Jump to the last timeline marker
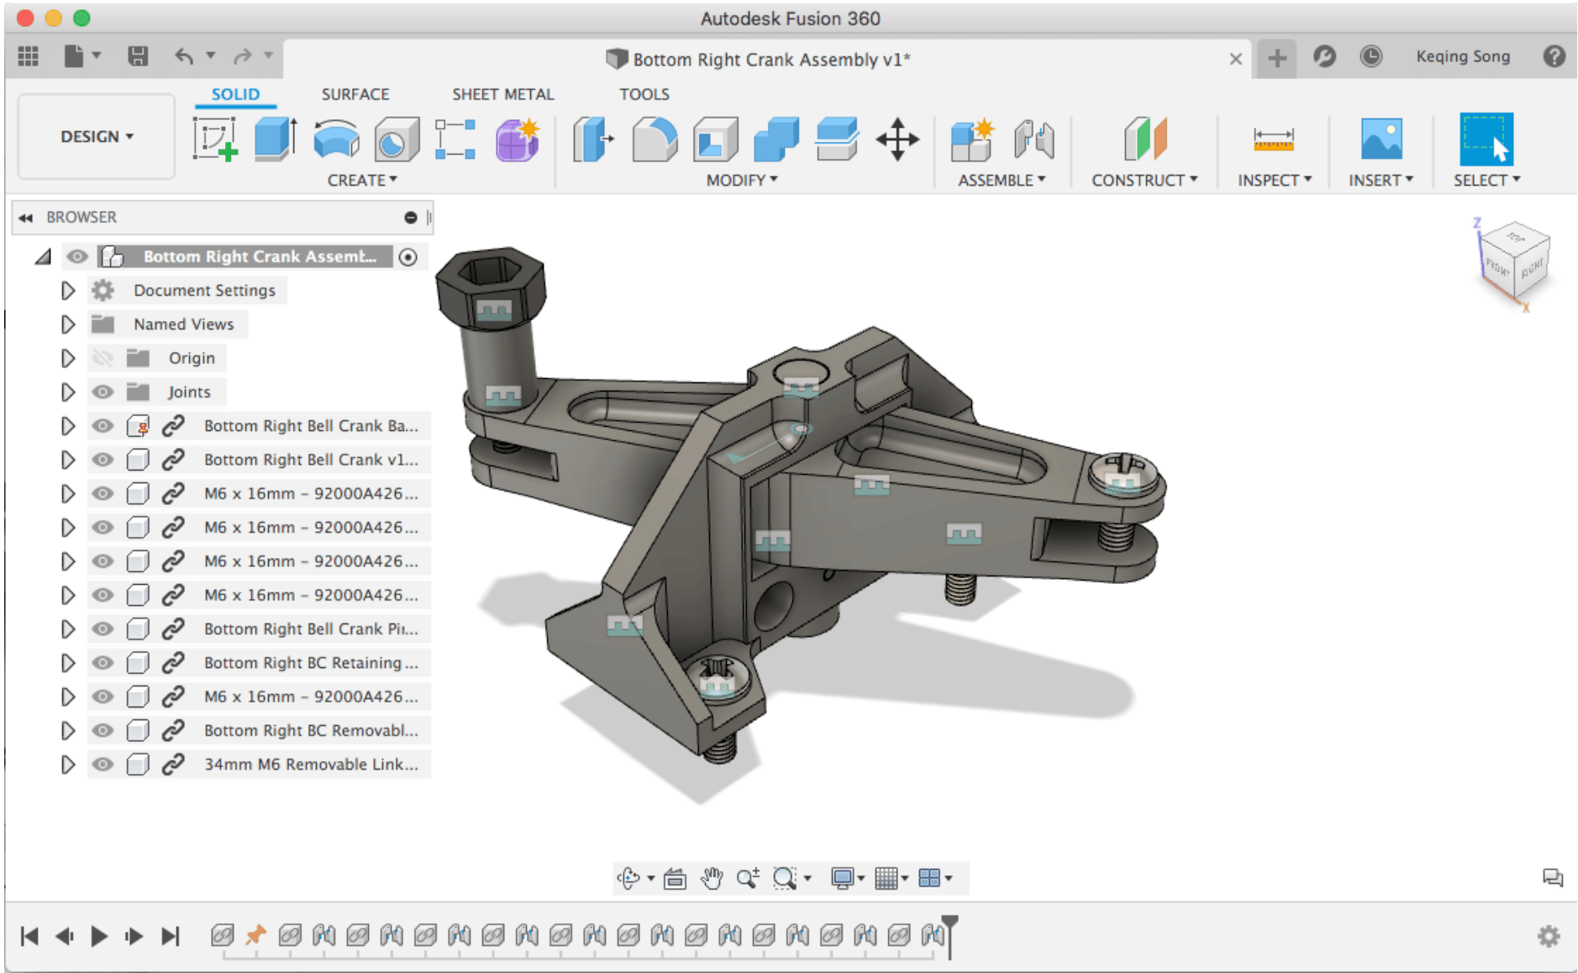The image size is (1578, 973). coord(172,935)
